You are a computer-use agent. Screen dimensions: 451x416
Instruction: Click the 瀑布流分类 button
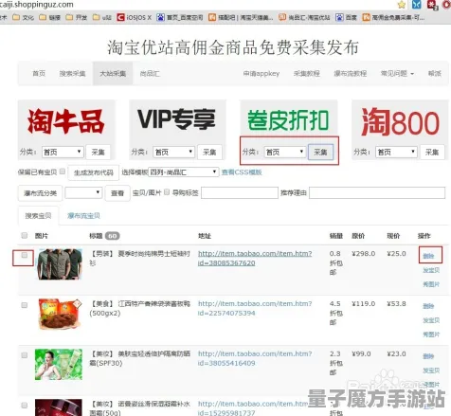click(x=40, y=193)
